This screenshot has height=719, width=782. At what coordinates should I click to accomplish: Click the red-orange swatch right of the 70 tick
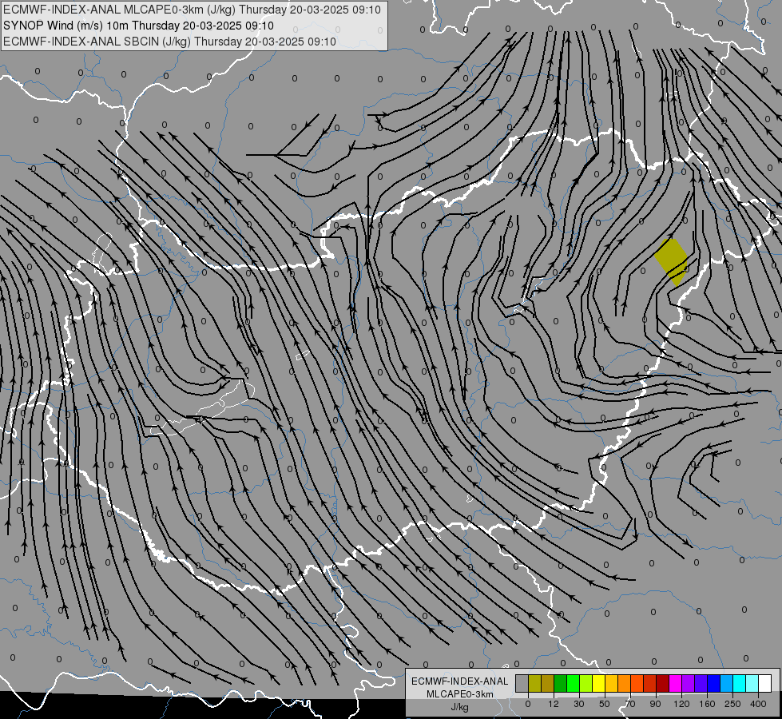coord(637,683)
